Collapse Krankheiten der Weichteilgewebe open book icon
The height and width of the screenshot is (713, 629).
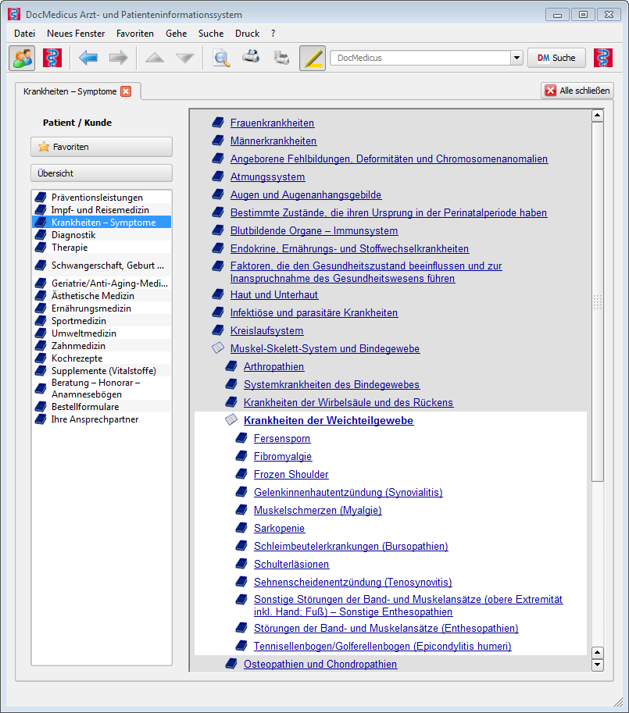pos(231,419)
